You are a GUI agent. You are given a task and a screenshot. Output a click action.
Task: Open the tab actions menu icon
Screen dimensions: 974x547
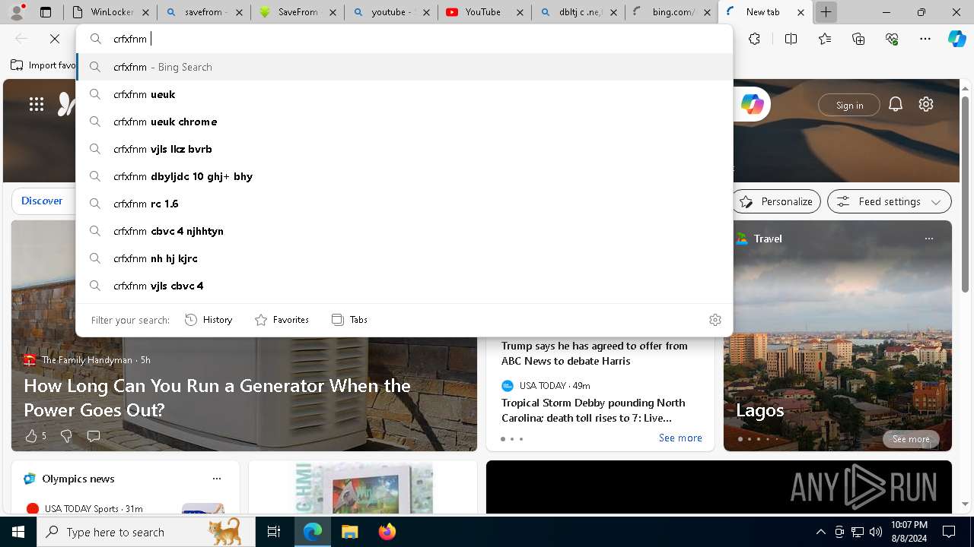(x=46, y=12)
